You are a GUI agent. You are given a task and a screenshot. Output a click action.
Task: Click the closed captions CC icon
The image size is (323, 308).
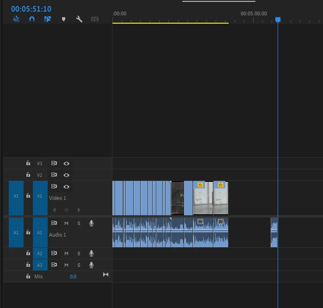click(95, 19)
